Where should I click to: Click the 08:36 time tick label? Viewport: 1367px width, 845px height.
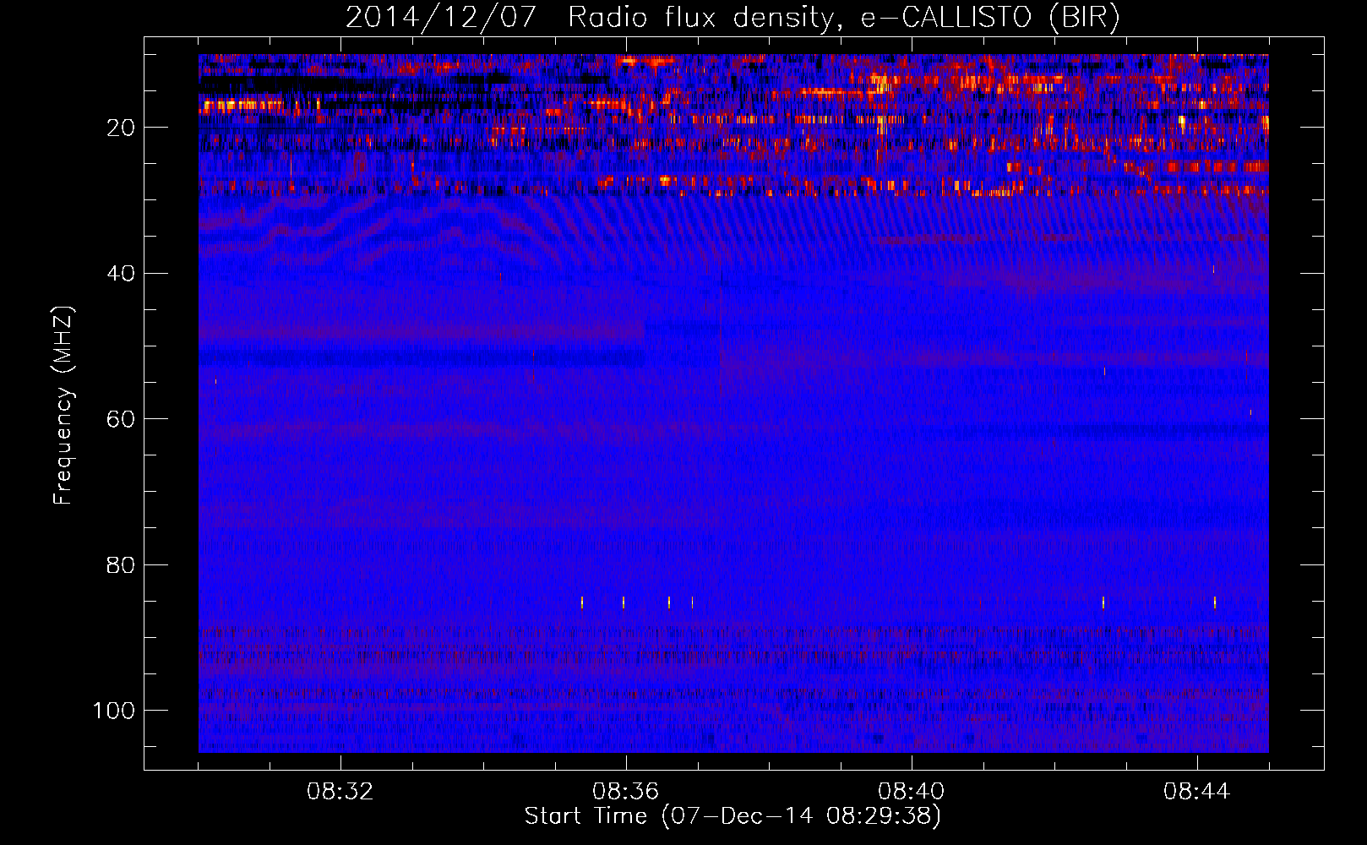point(626,792)
